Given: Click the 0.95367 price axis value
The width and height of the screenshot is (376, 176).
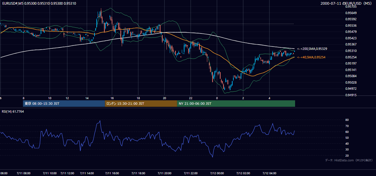Looking at the screenshot, I should 351,45.
